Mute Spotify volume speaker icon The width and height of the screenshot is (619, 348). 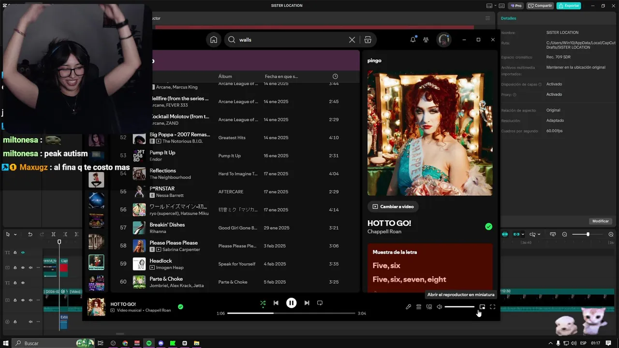pyautogui.click(x=439, y=307)
